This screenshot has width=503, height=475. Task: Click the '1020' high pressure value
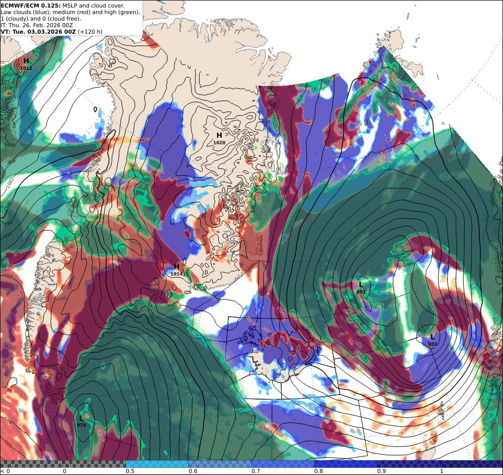pos(219,143)
